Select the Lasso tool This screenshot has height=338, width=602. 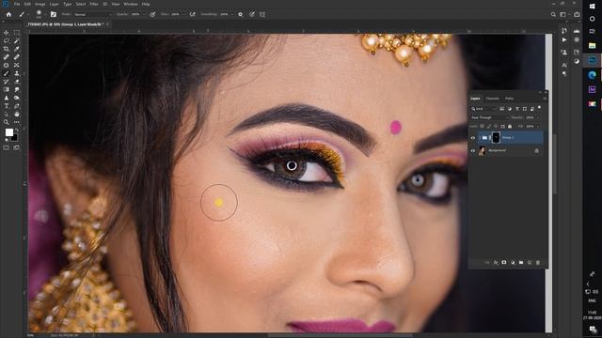[7, 40]
